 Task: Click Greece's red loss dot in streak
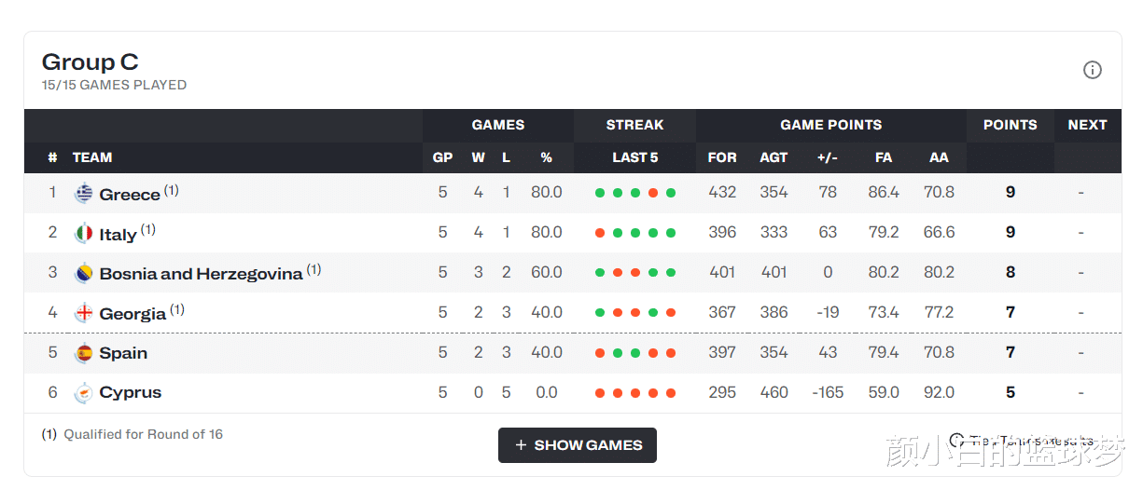pyautogui.click(x=653, y=193)
